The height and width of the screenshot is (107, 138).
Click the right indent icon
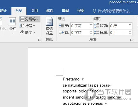coord(61,32)
